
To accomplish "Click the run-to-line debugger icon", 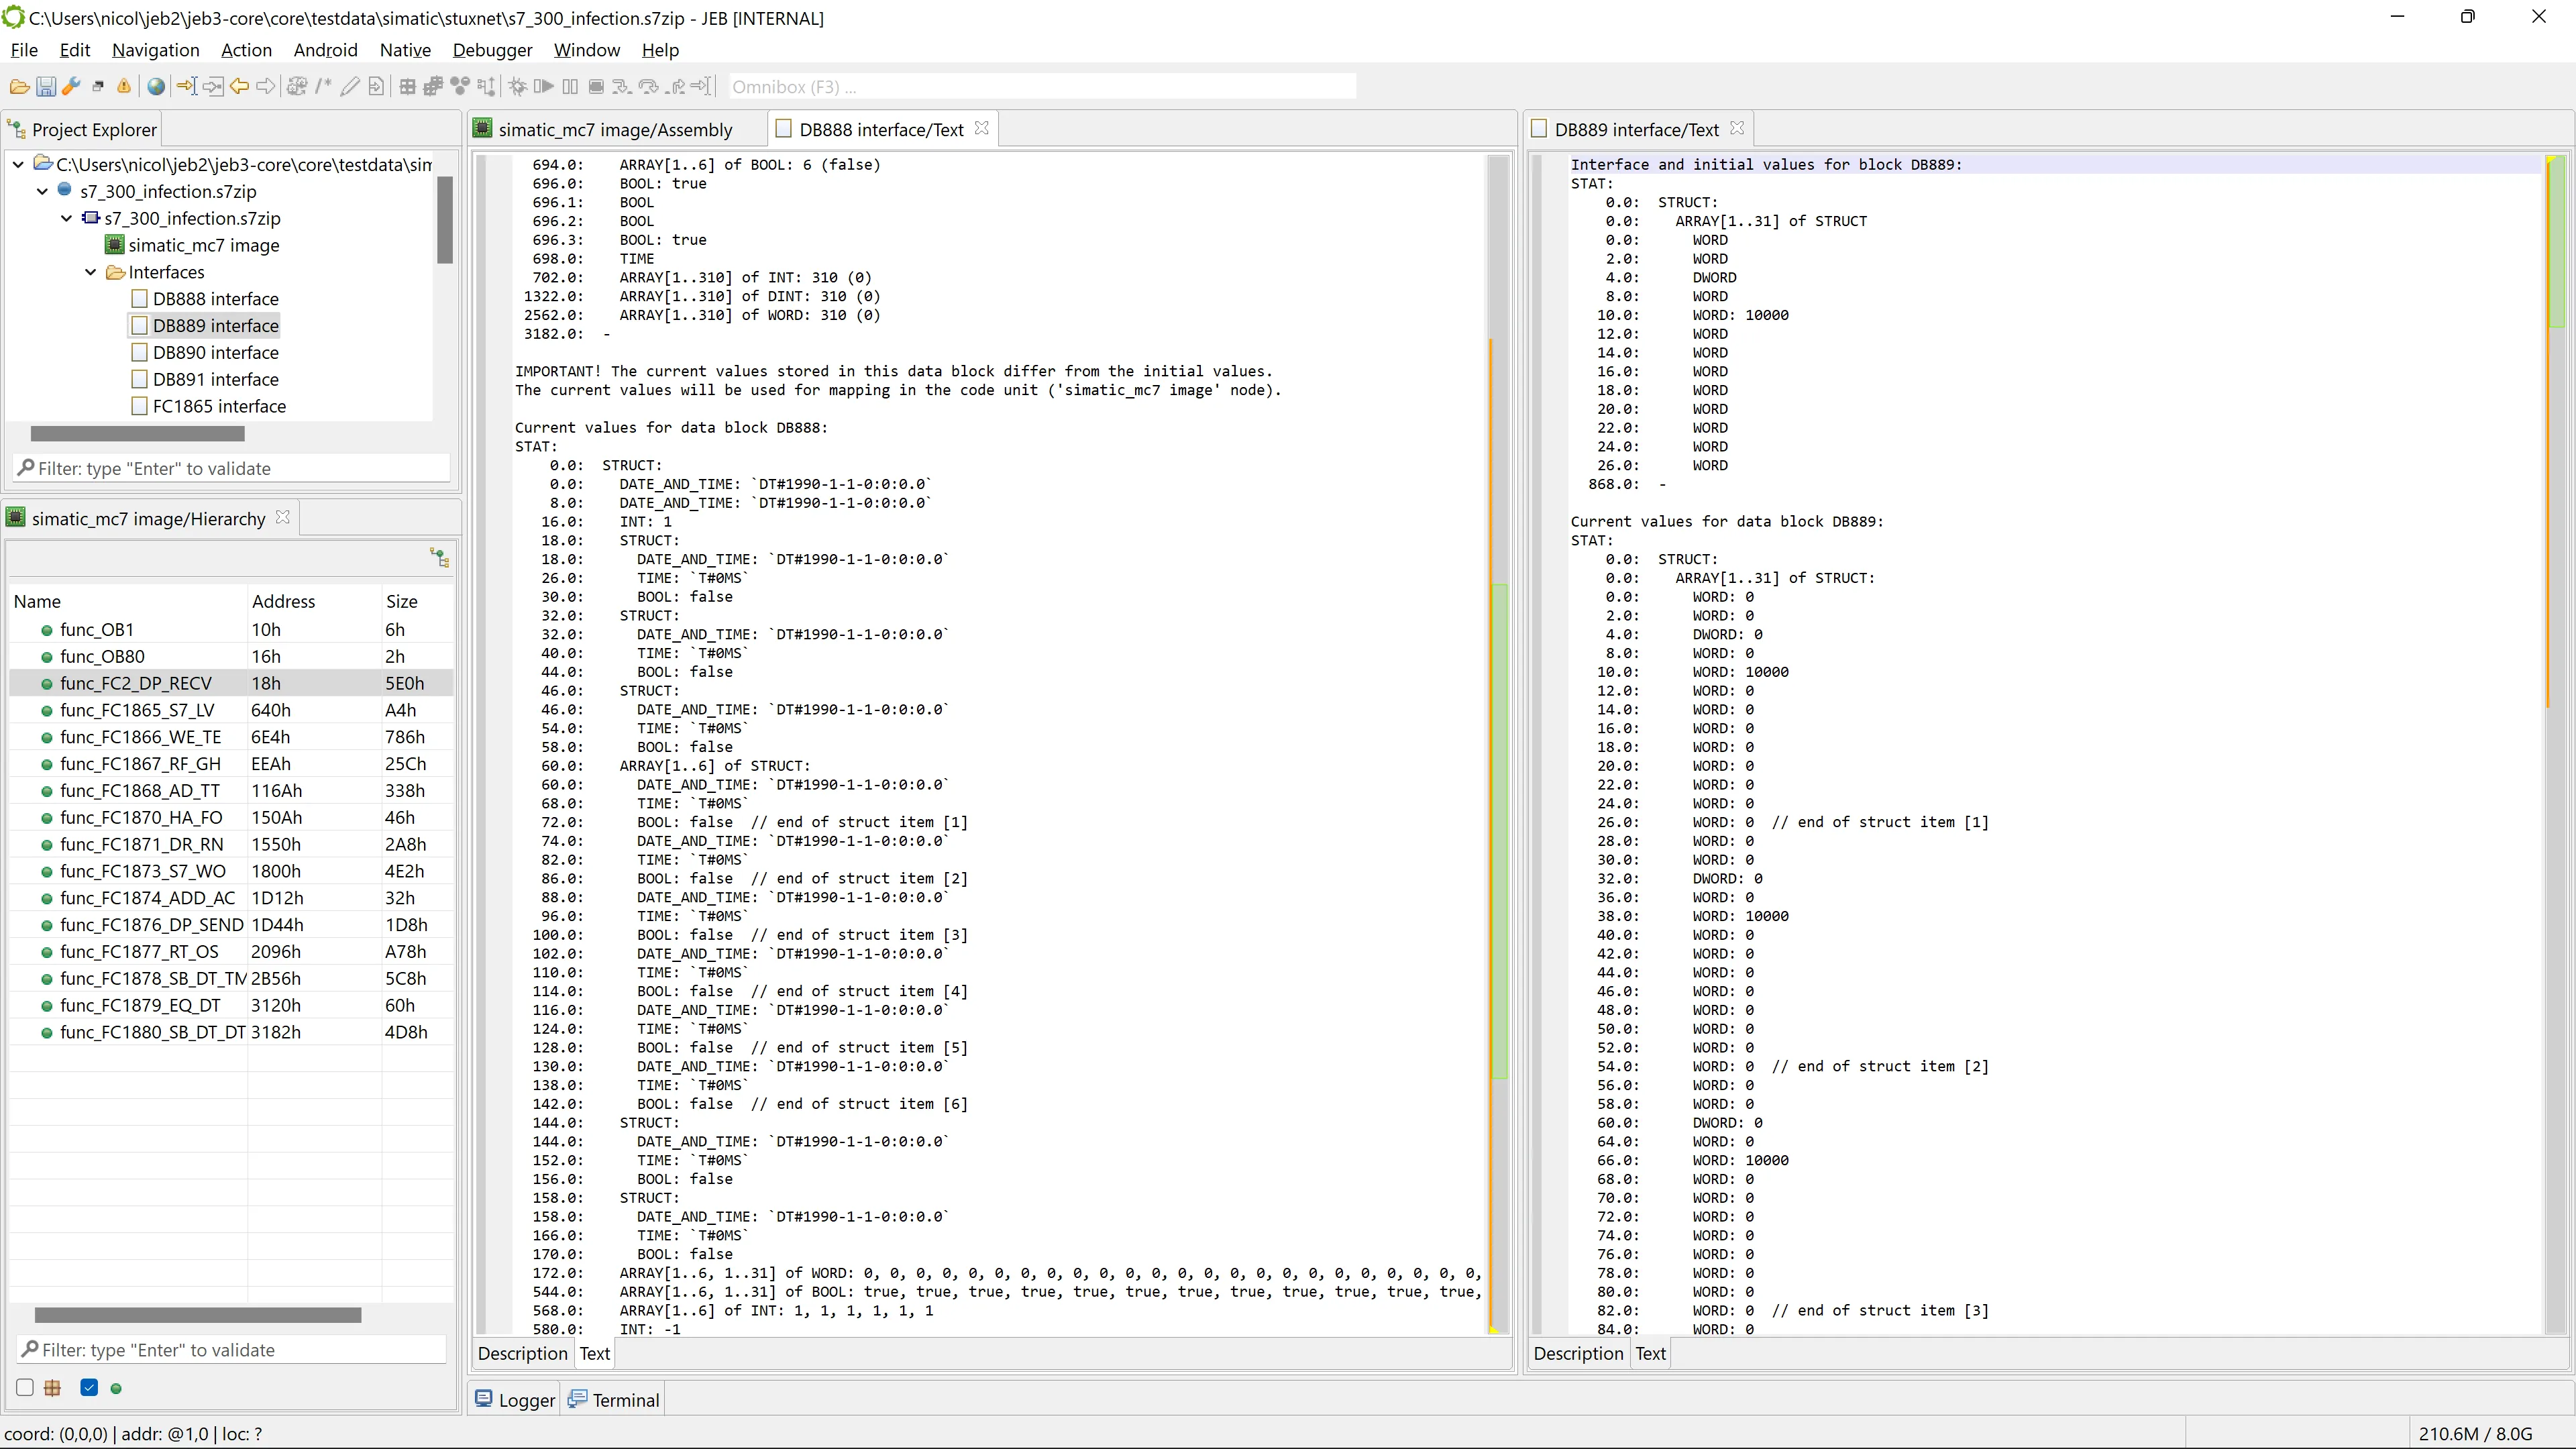I will (702, 87).
